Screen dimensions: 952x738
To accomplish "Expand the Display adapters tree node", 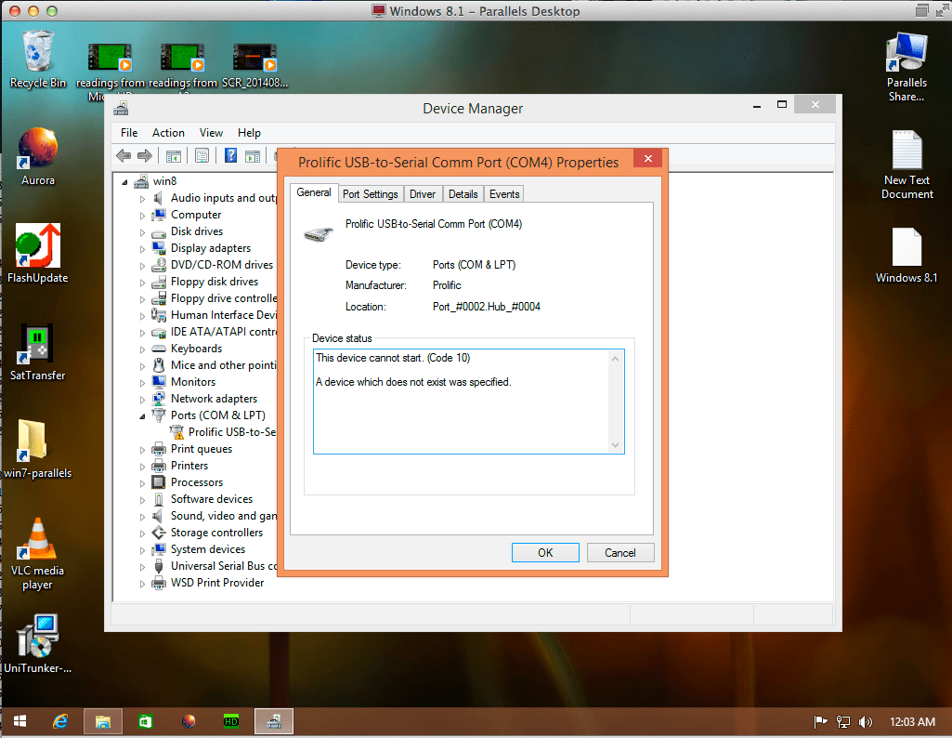I will (x=143, y=248).
